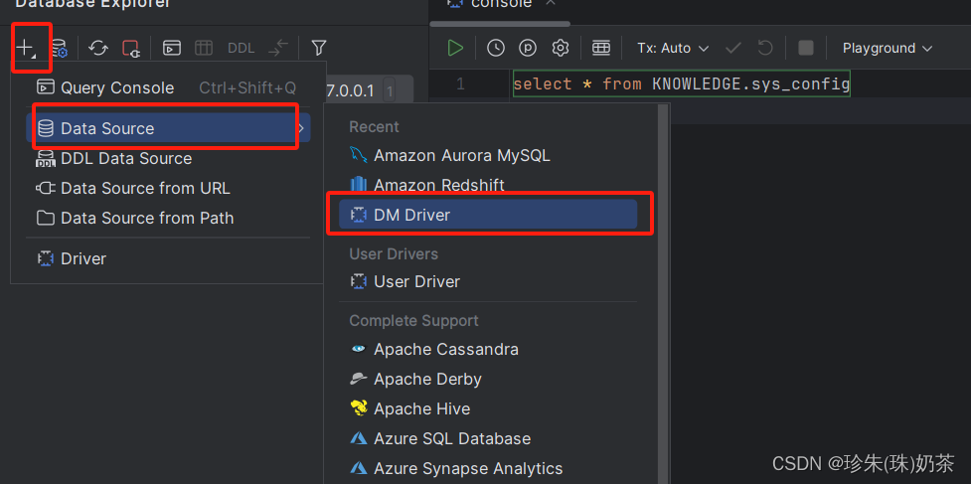Click the Deactivate/disconnect red icon
Viewport: 971px width, 484px height.
coord(131,49)
